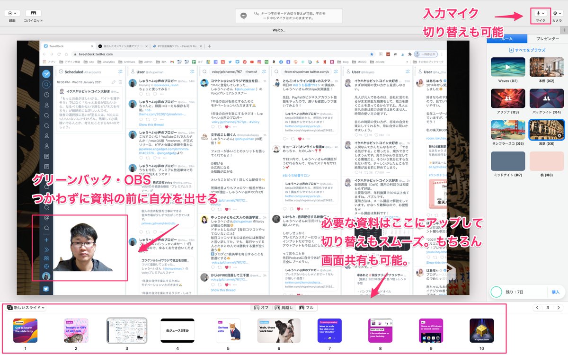The width and height of the screenshot is (568, 355).
Task: Select slide 7 'Move or scale the slide'
Action: coord(329,330)
